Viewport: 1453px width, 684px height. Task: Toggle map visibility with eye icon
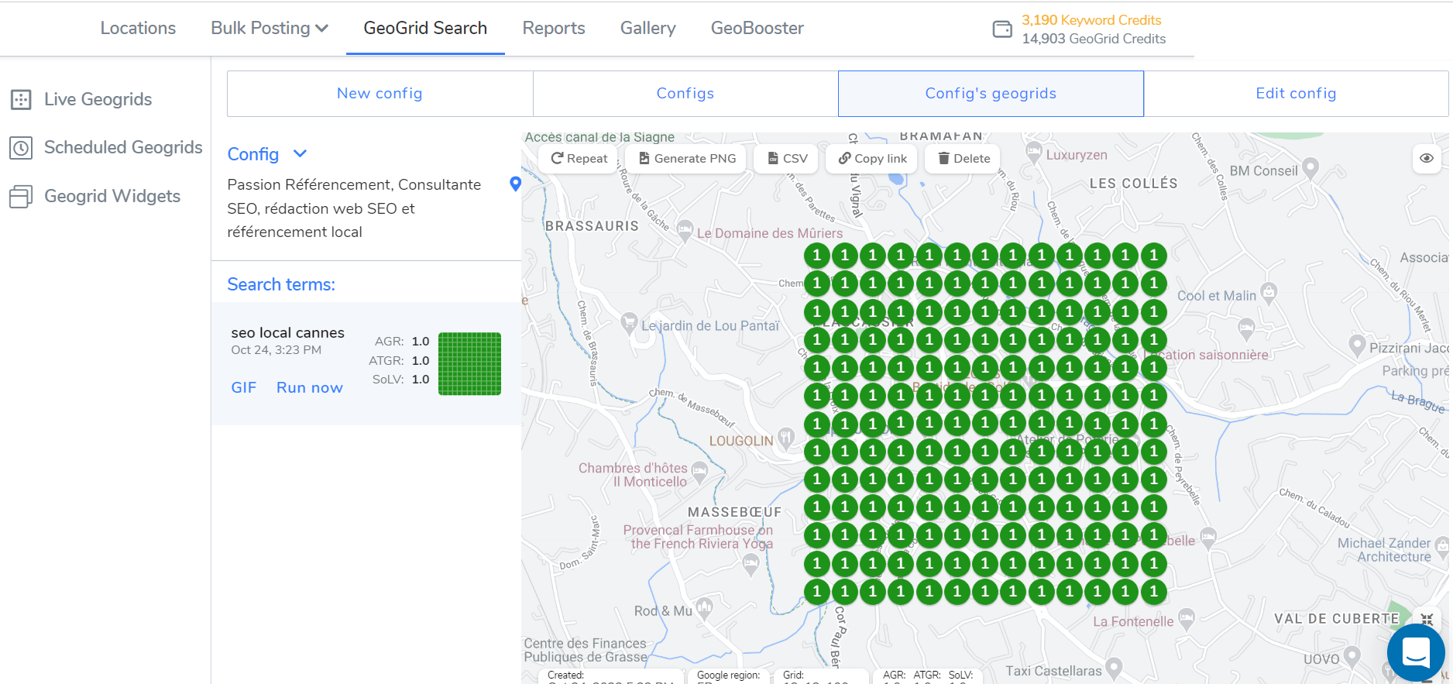coord(1427,158)
